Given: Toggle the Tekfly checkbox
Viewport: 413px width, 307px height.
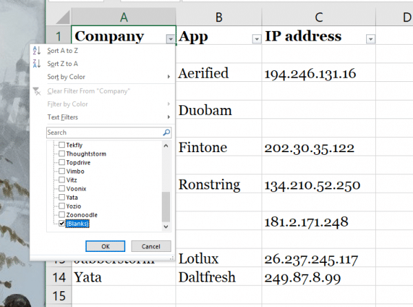Looking at the screenshot, I should point(62,145).
